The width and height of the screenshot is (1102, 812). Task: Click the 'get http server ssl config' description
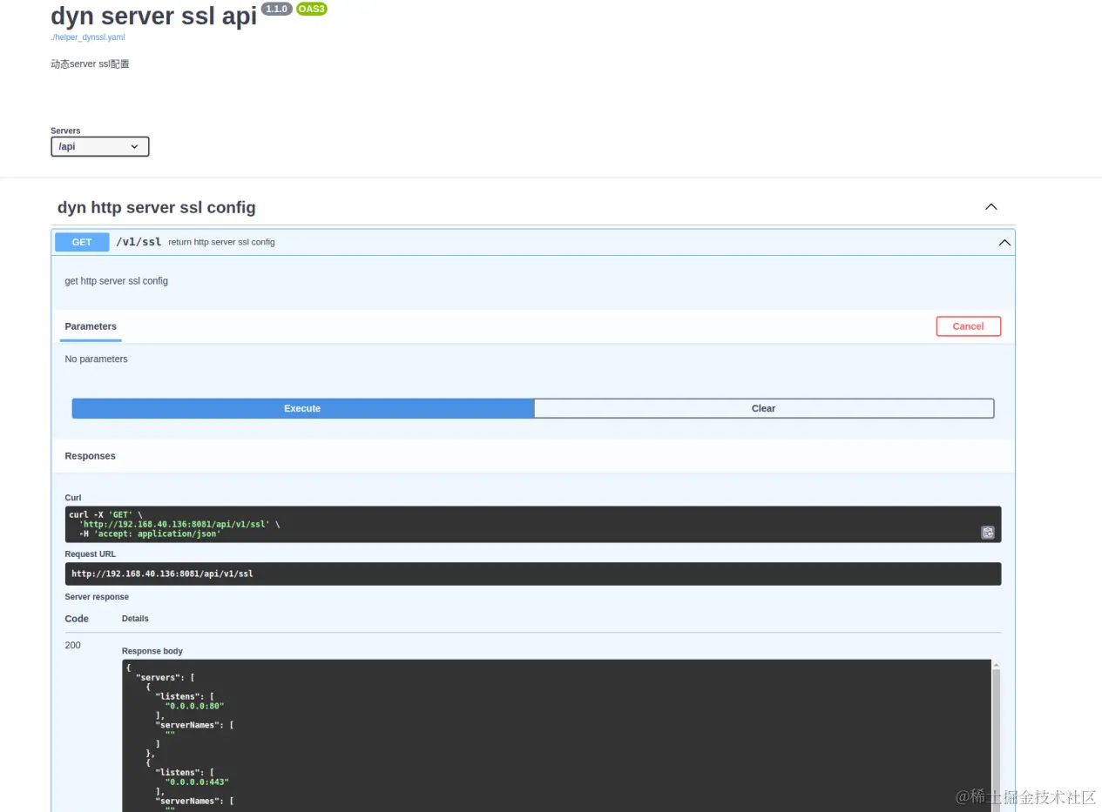coord(117,281)
